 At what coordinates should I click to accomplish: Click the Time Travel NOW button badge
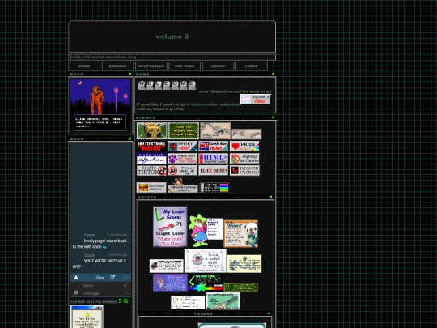(151, 146)
